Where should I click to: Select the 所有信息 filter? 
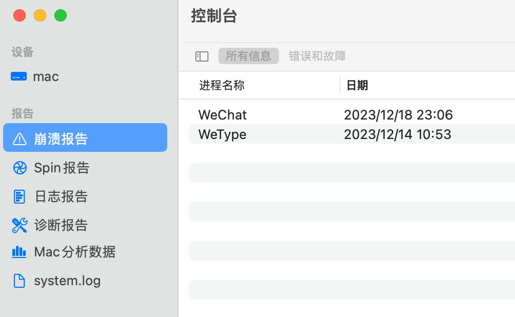248,56
